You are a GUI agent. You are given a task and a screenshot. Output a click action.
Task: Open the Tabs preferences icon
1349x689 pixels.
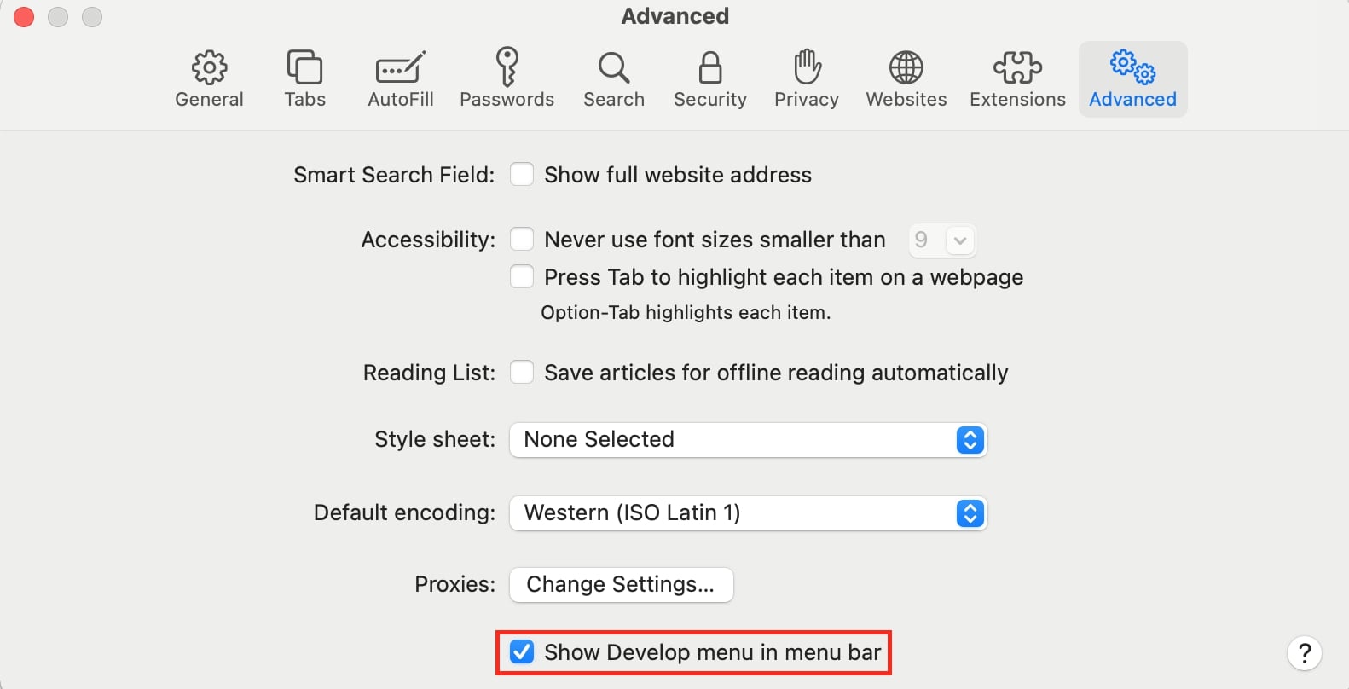[304, 67]
